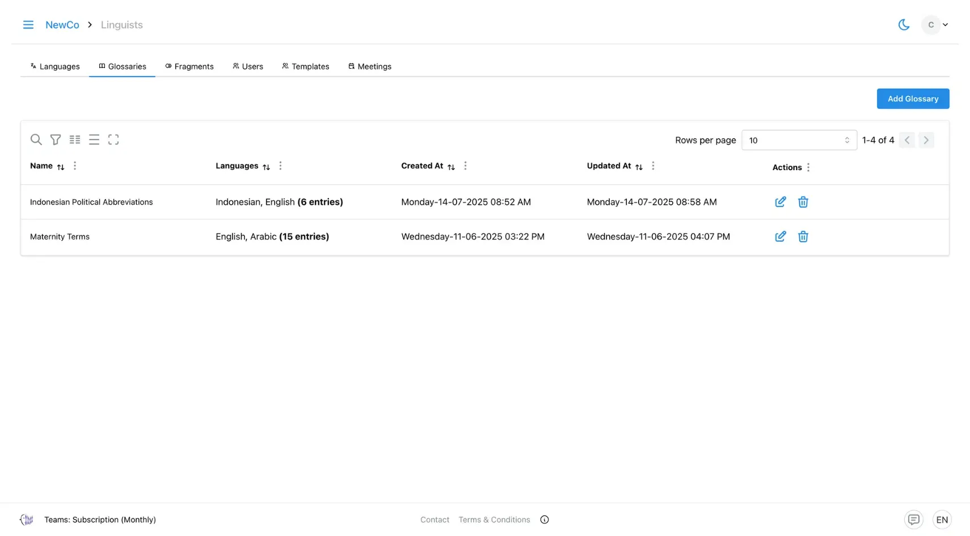970x536 pixels.
Task: Open the Templates tab
Action: click(x=306, y=66)
